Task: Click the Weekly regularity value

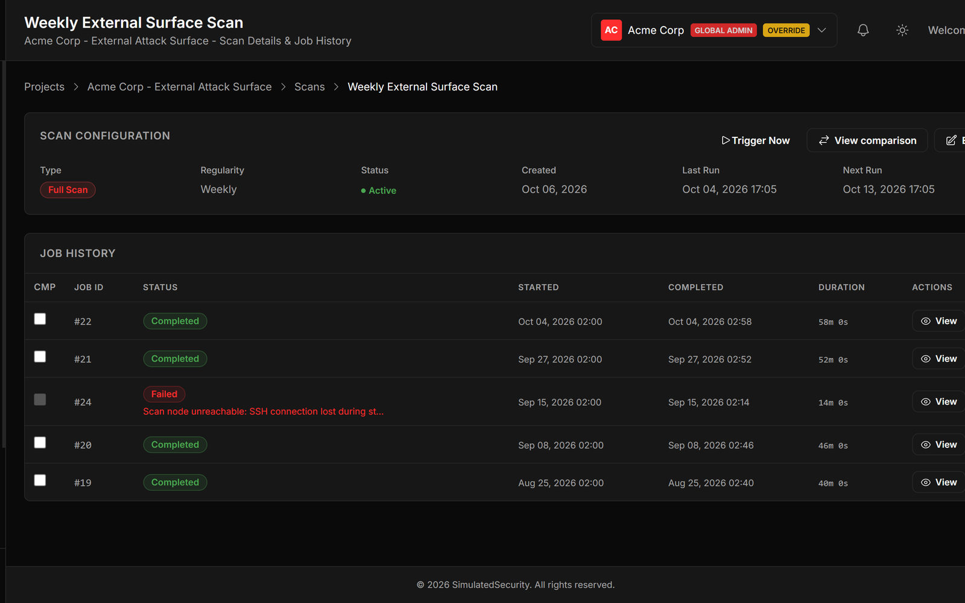Action: coord(218,189)
